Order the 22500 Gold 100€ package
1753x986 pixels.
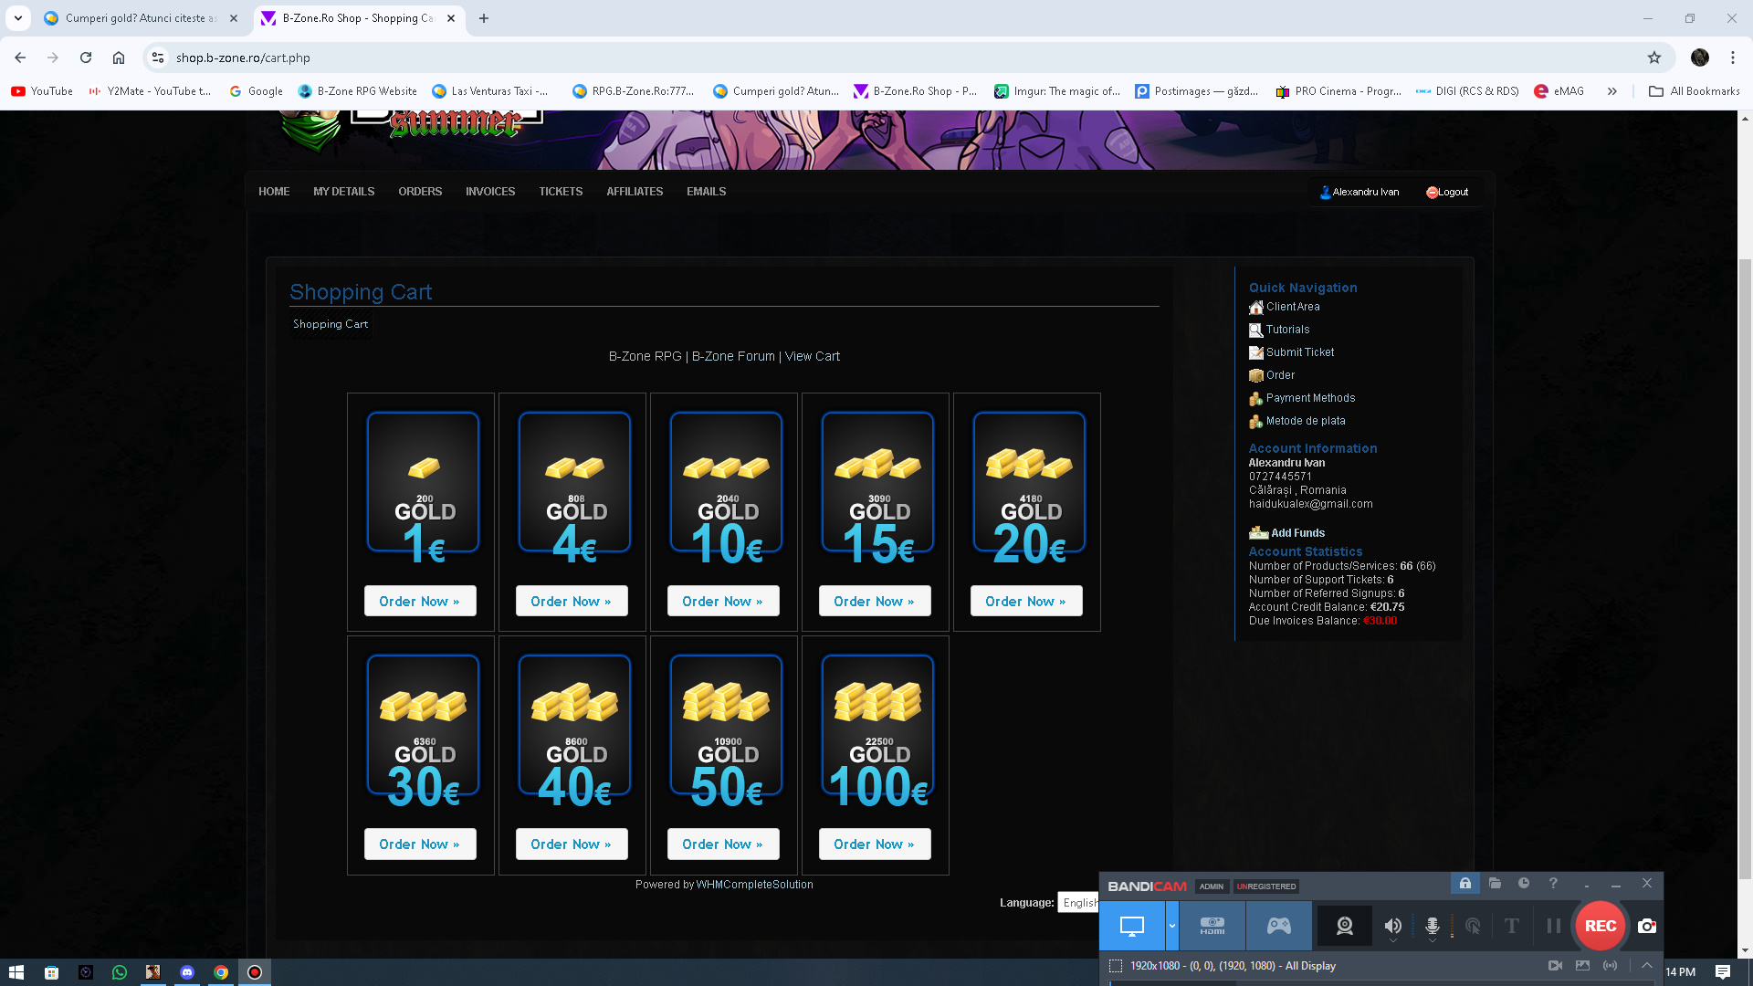pyautogui.click(x=875, y=844)
